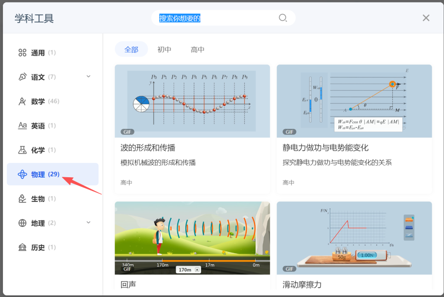444x297 pixels.
Task: Click the 语文 pen icon
Action: [x=23, y=77]
